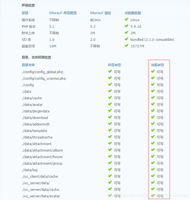Click the 类Unix best-config value

(95, 20)
